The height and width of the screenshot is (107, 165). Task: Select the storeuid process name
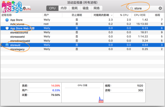(15, 45)
